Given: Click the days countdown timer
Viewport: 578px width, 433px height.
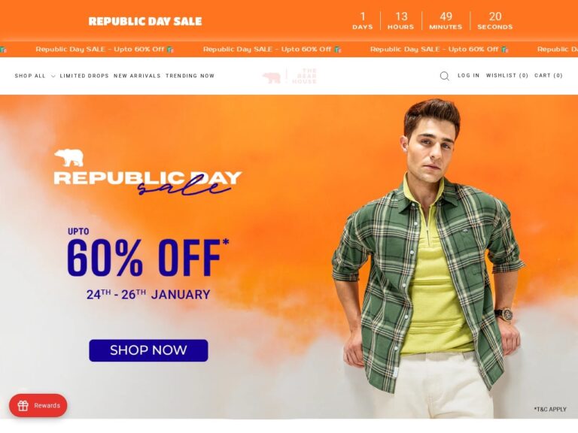Looking at the screenshot, I should point(363,20).
